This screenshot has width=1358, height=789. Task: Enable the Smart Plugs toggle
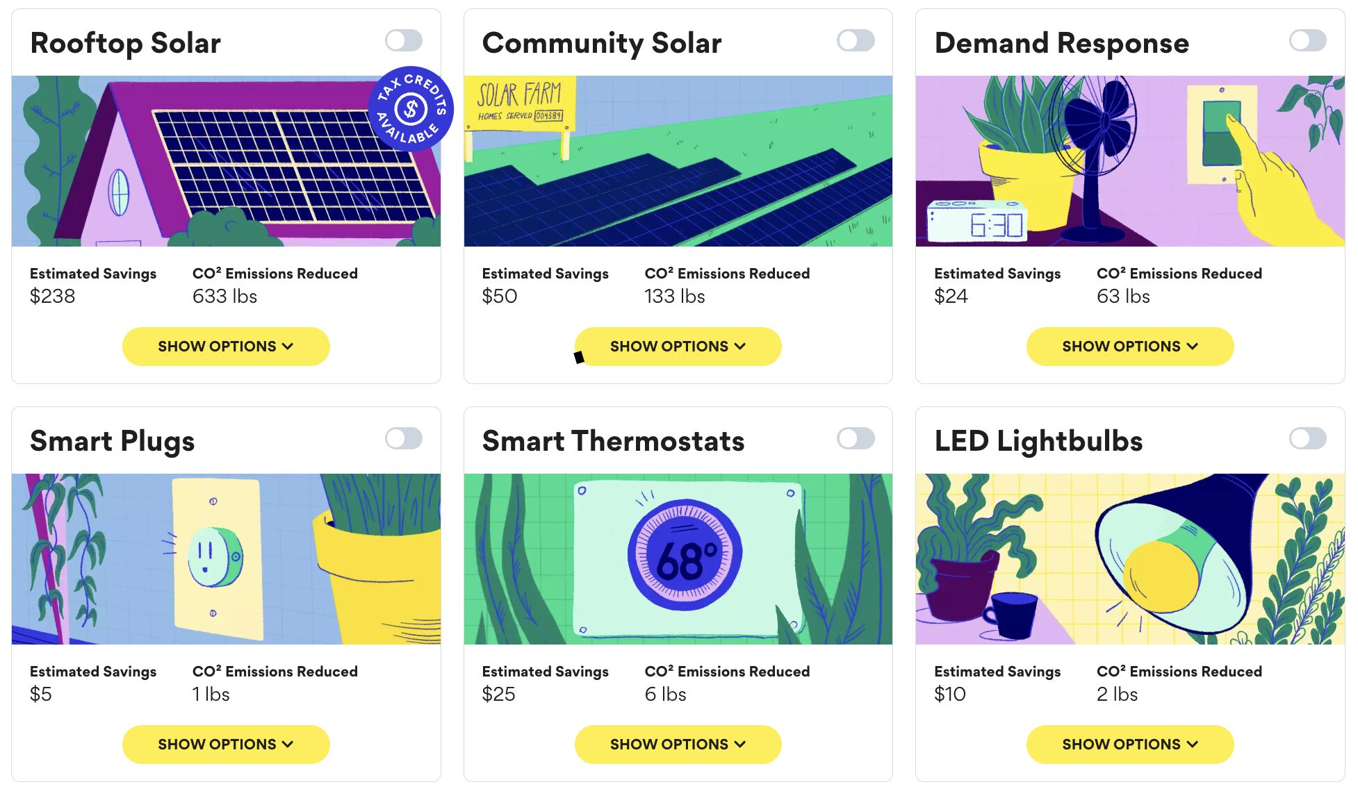(404, 438)
